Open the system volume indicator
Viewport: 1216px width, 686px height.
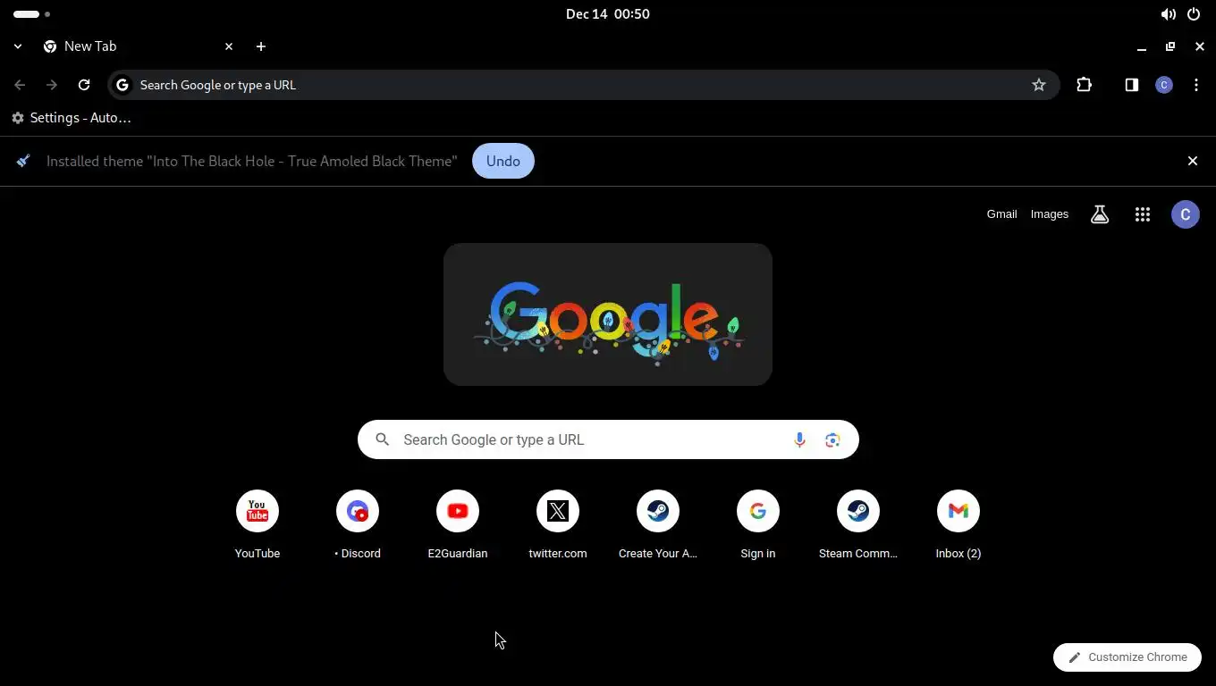pyautogui.click(x=1168, y=14)
